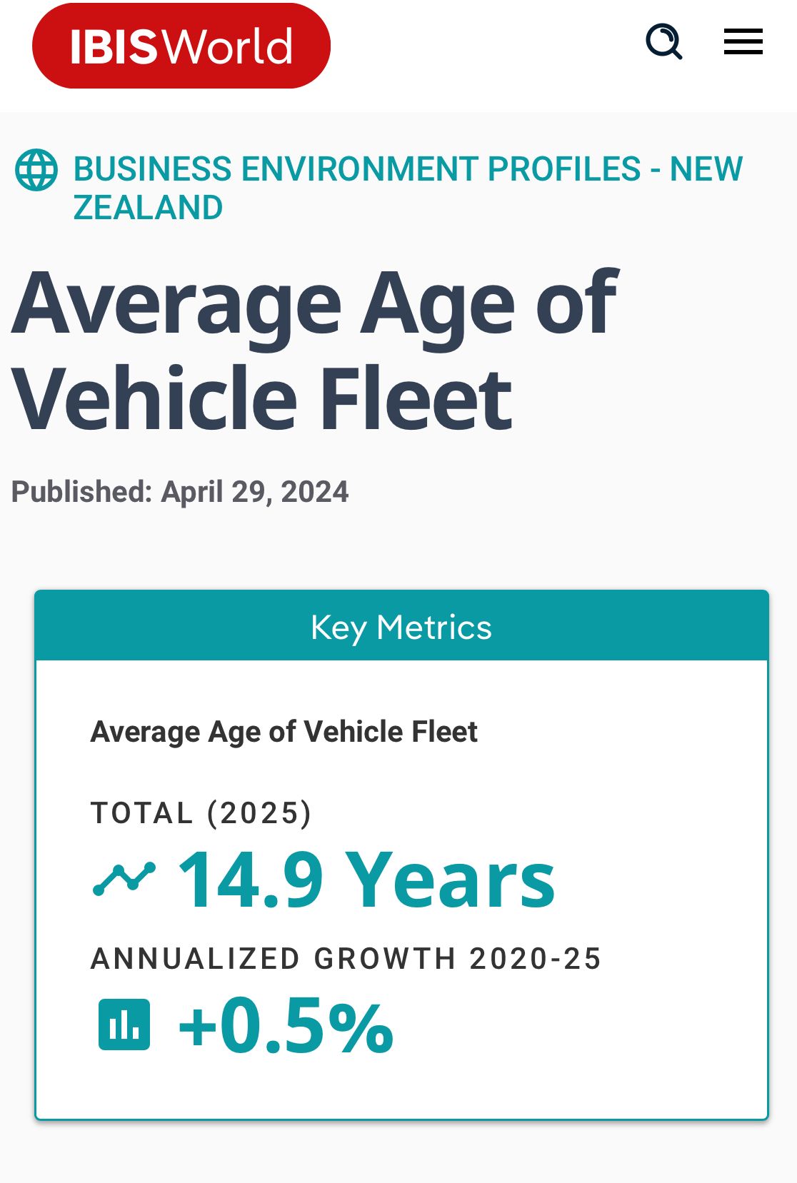
Task: Click the globe icon beside category
Action: click(36, 170)
